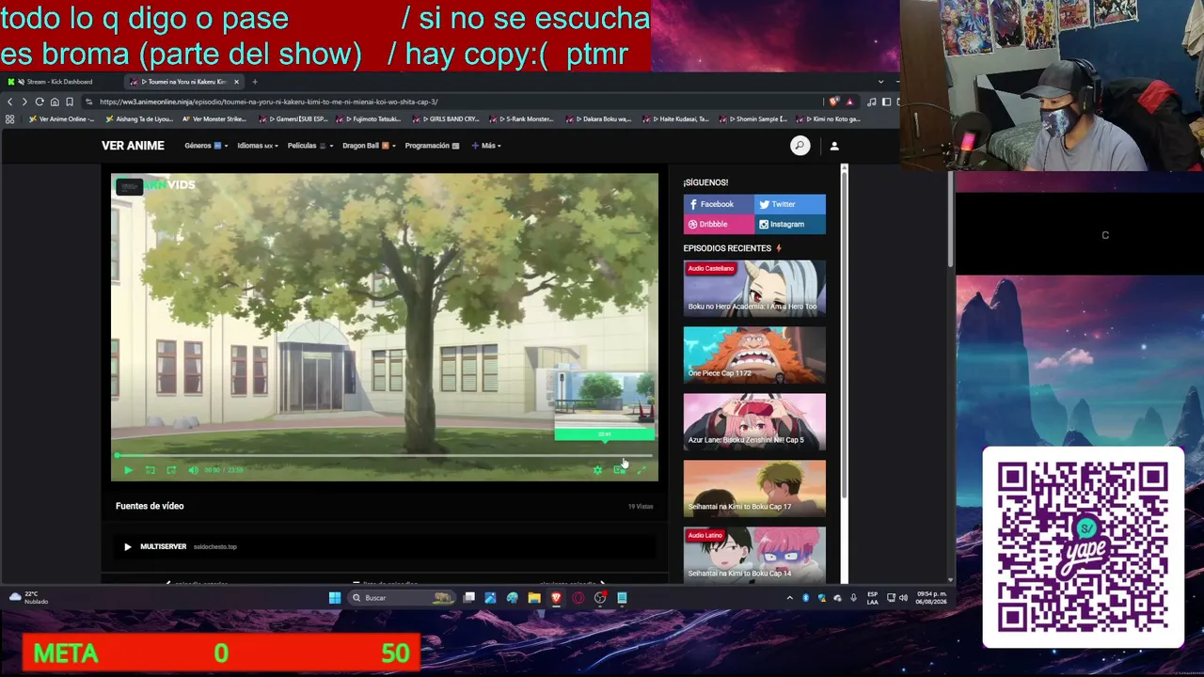Close the Toumei na Yoru ni Kakeru tab

[x=236, y=82]
